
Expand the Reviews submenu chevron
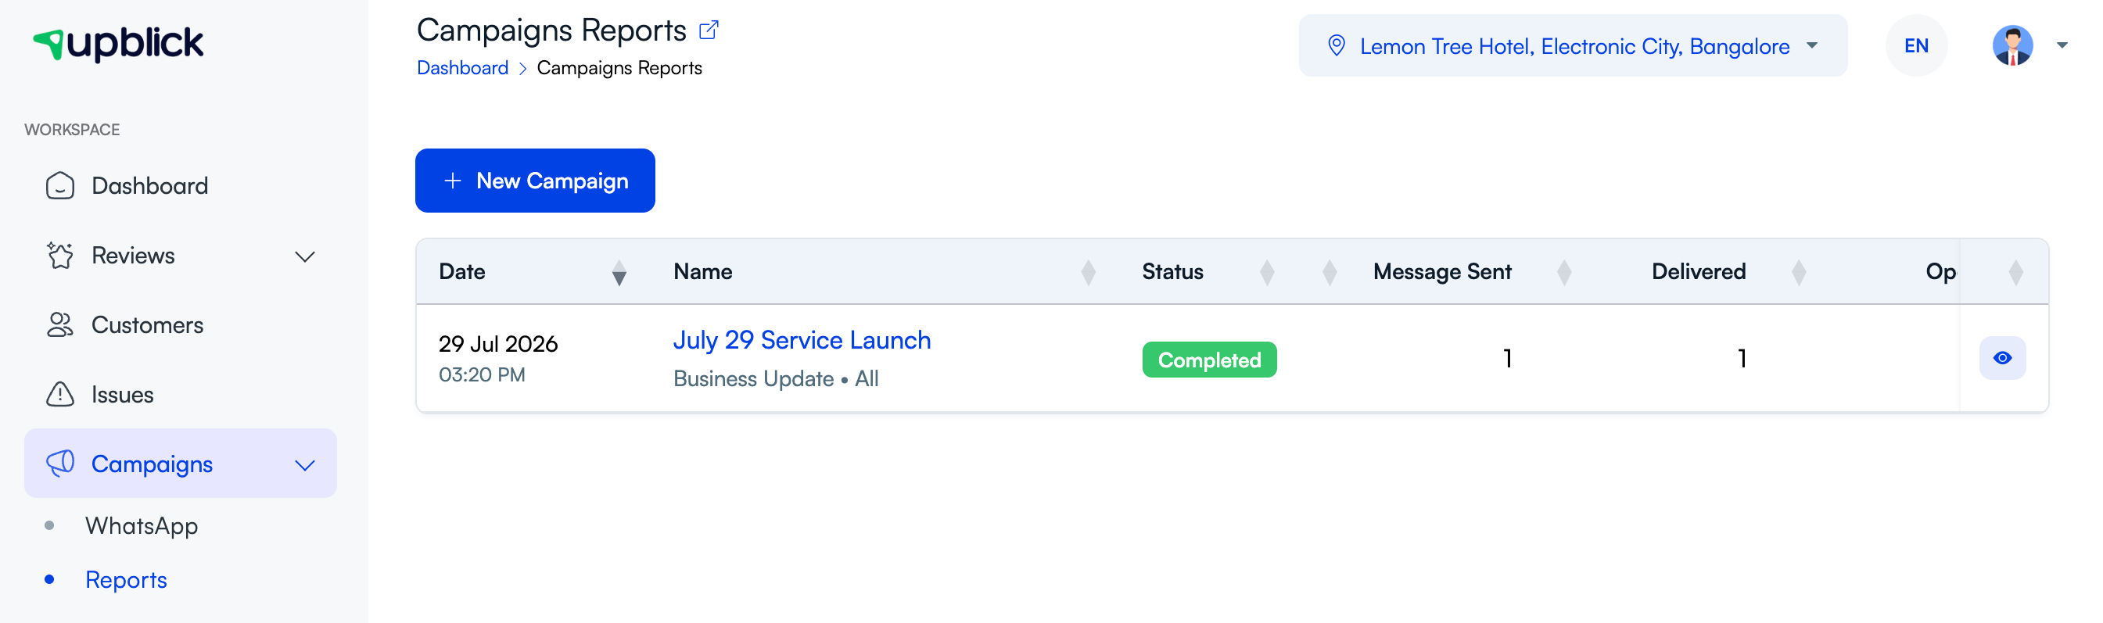(x=304, y=256)
